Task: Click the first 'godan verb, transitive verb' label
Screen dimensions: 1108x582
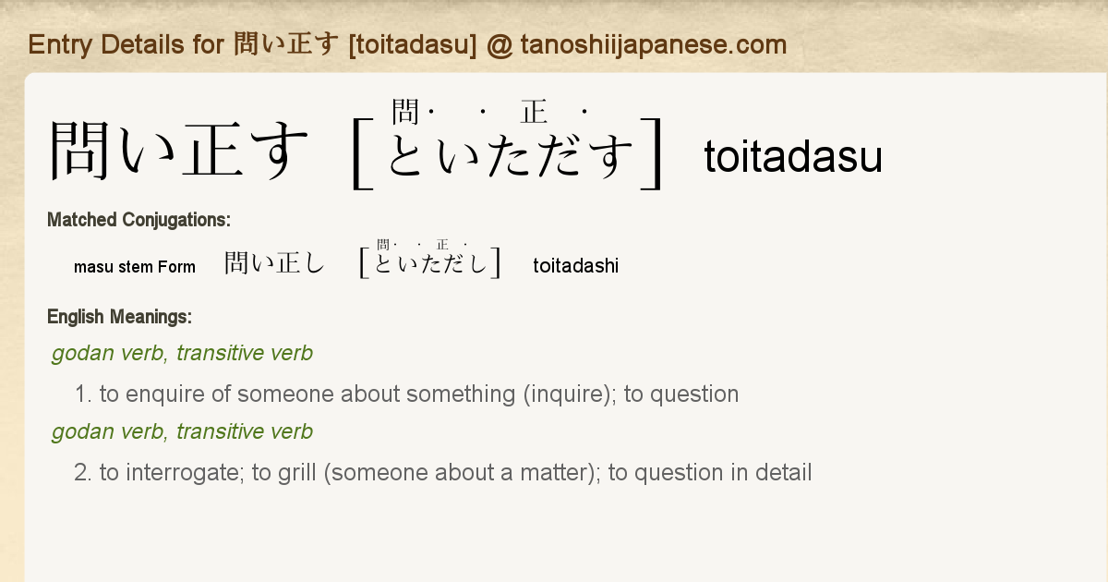Action: click(182, 353)
